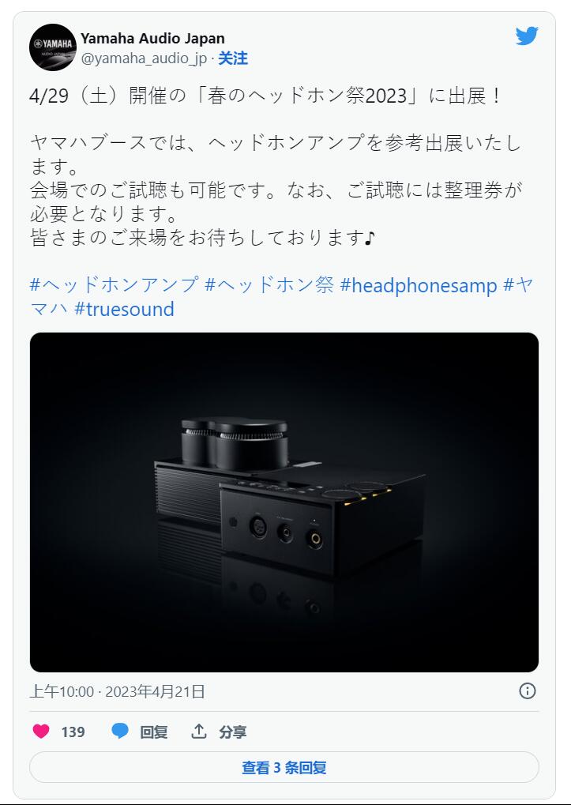Click the Yamaha Audio Japan avatar
Image resolution: width=571 pixels, height=805 pixels.
(53, 47)
